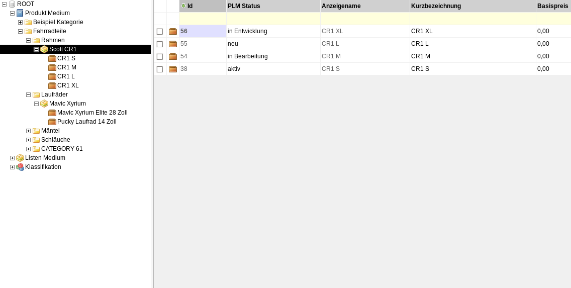Click the product icon in row 56
The height and width of the screenshot is (288, 571).
173,32
